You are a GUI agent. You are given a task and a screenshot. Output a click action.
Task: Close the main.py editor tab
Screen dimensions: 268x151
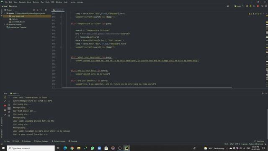click(x=63, y=10)
